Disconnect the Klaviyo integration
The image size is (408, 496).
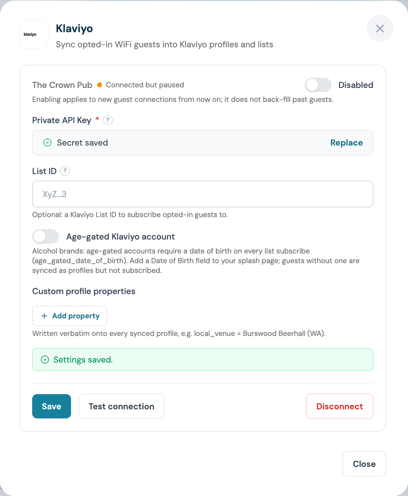coord(340,406)
